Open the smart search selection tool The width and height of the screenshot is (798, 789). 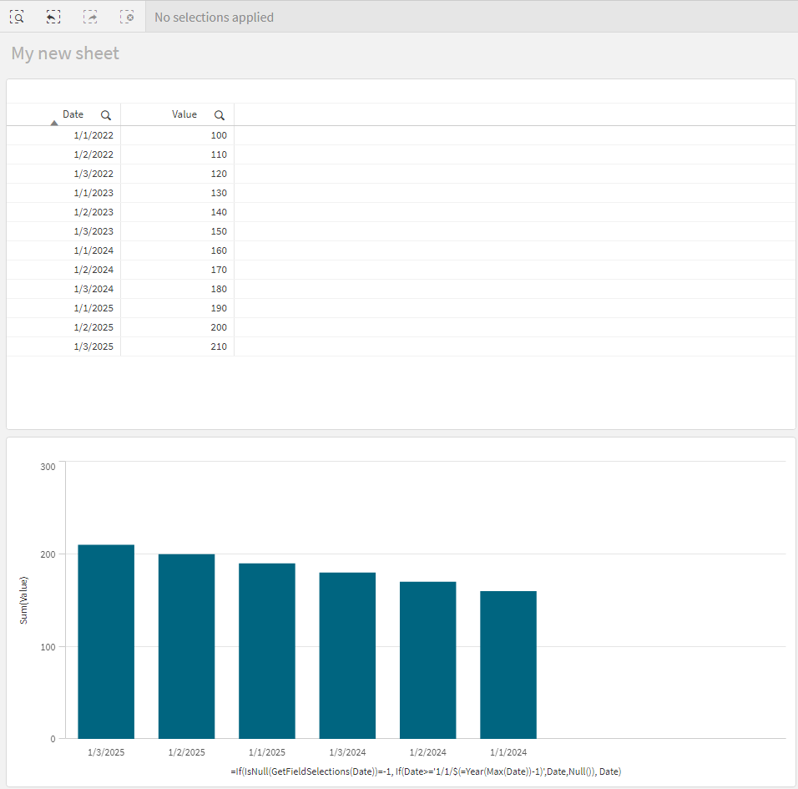pos(17,17)
